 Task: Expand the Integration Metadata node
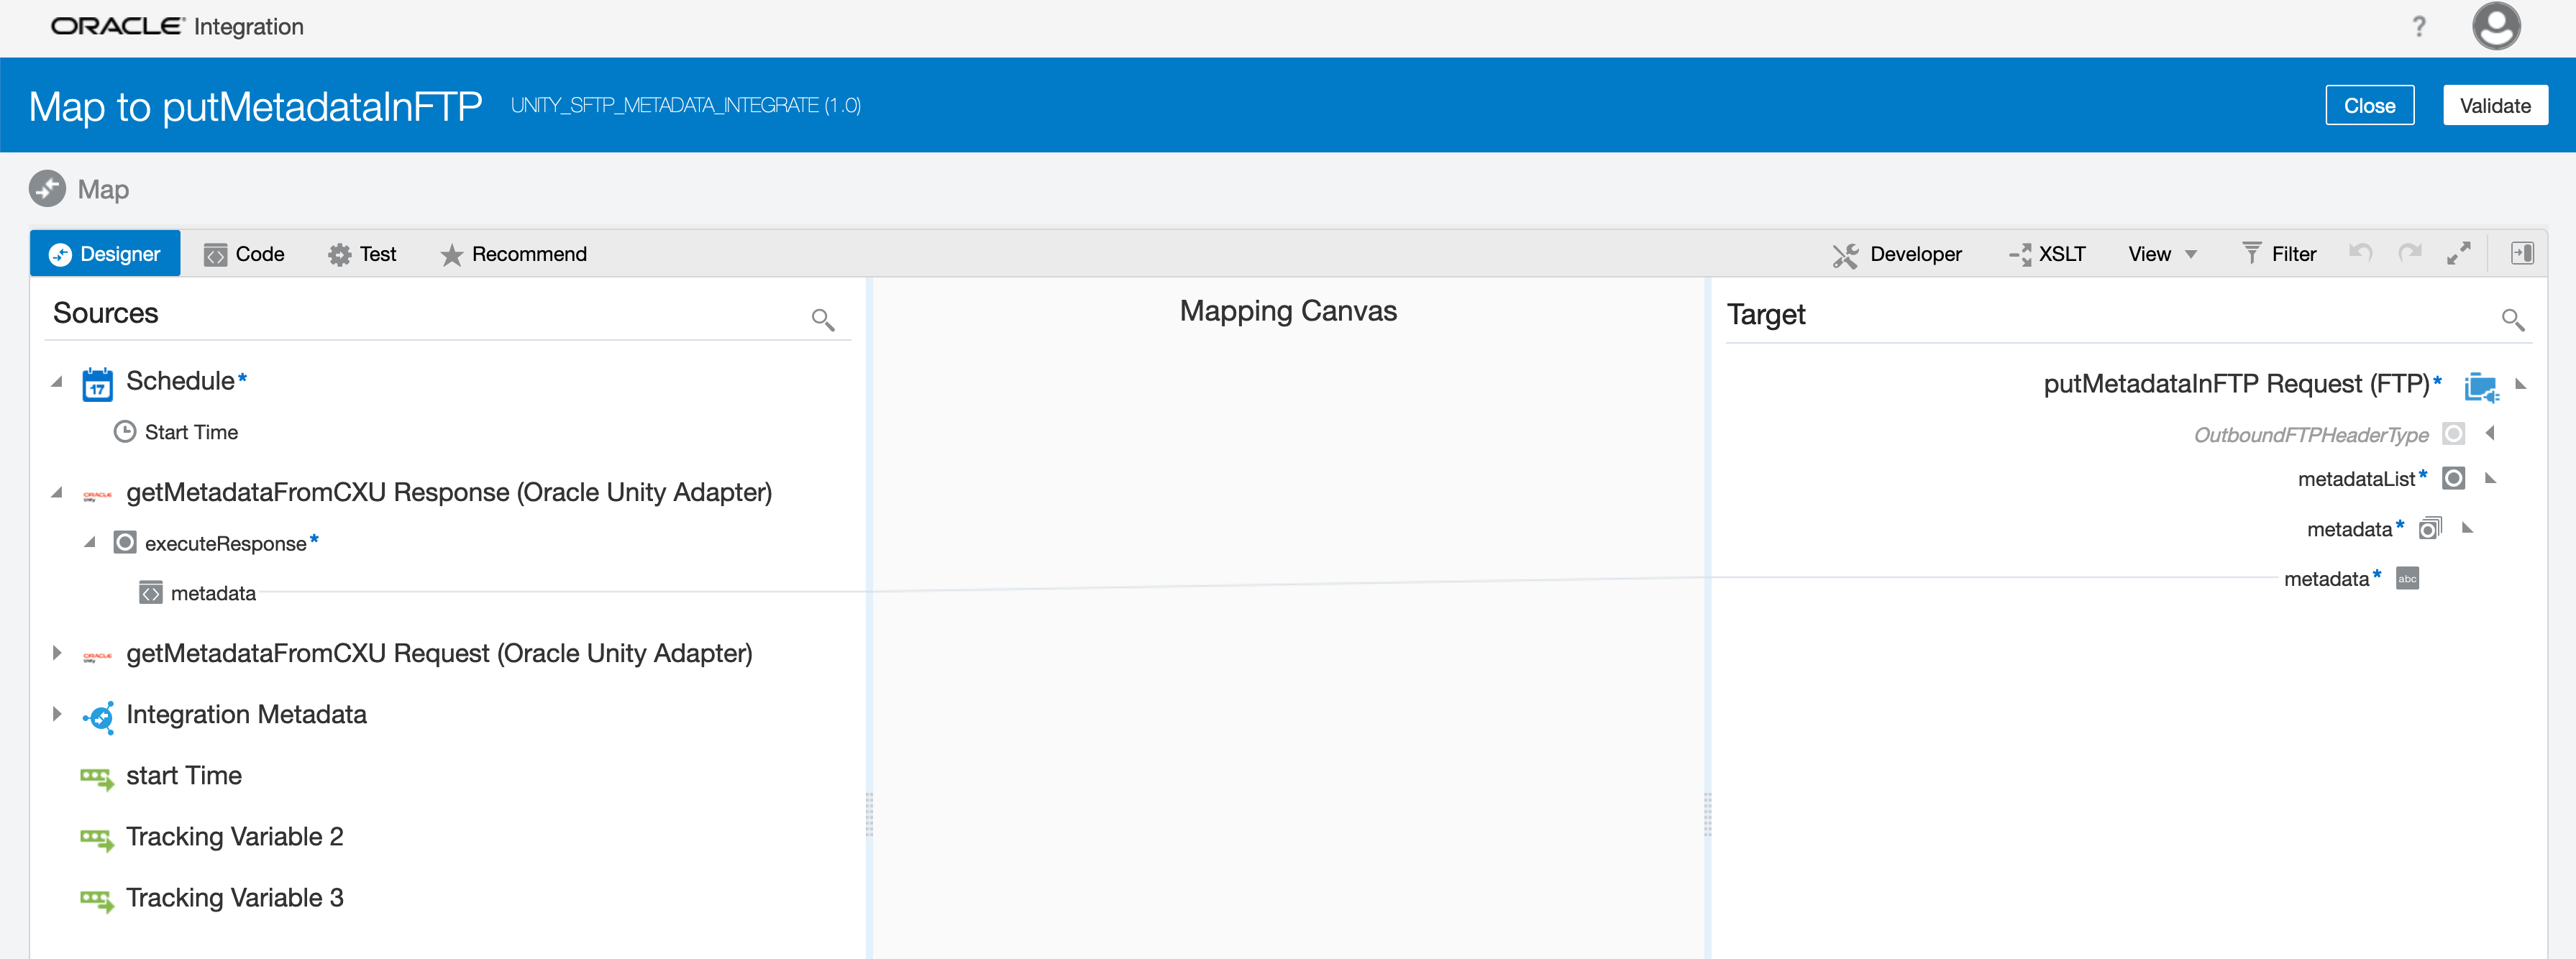[57, 714]
